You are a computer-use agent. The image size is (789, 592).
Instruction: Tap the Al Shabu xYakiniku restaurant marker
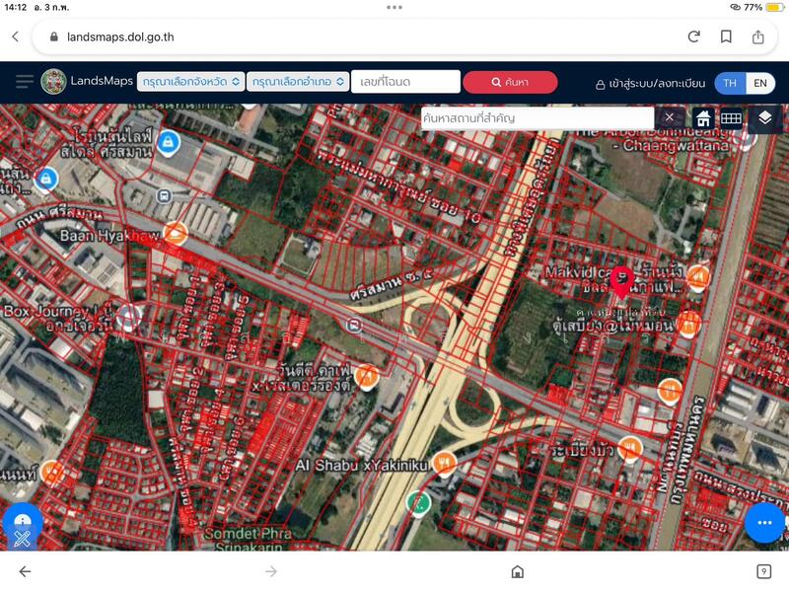(x=447, y=462)
